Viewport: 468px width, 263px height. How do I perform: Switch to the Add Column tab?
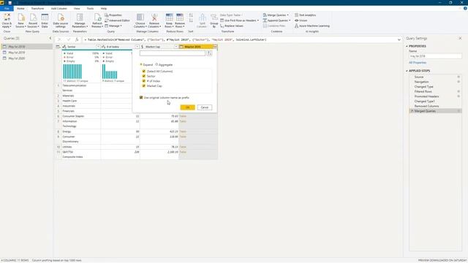pyautogui.click(x=58, y=9)
